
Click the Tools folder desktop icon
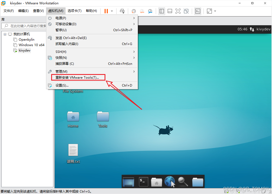(x=103, y=119)
